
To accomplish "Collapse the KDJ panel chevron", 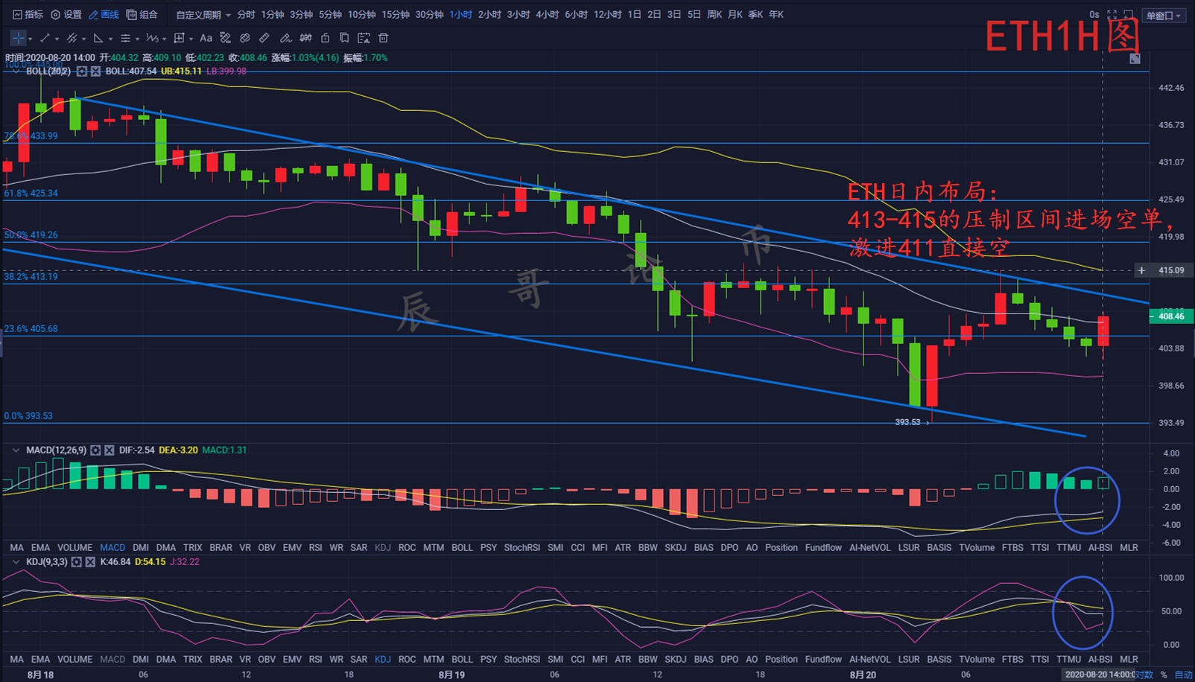I will (x=16, y=562).
